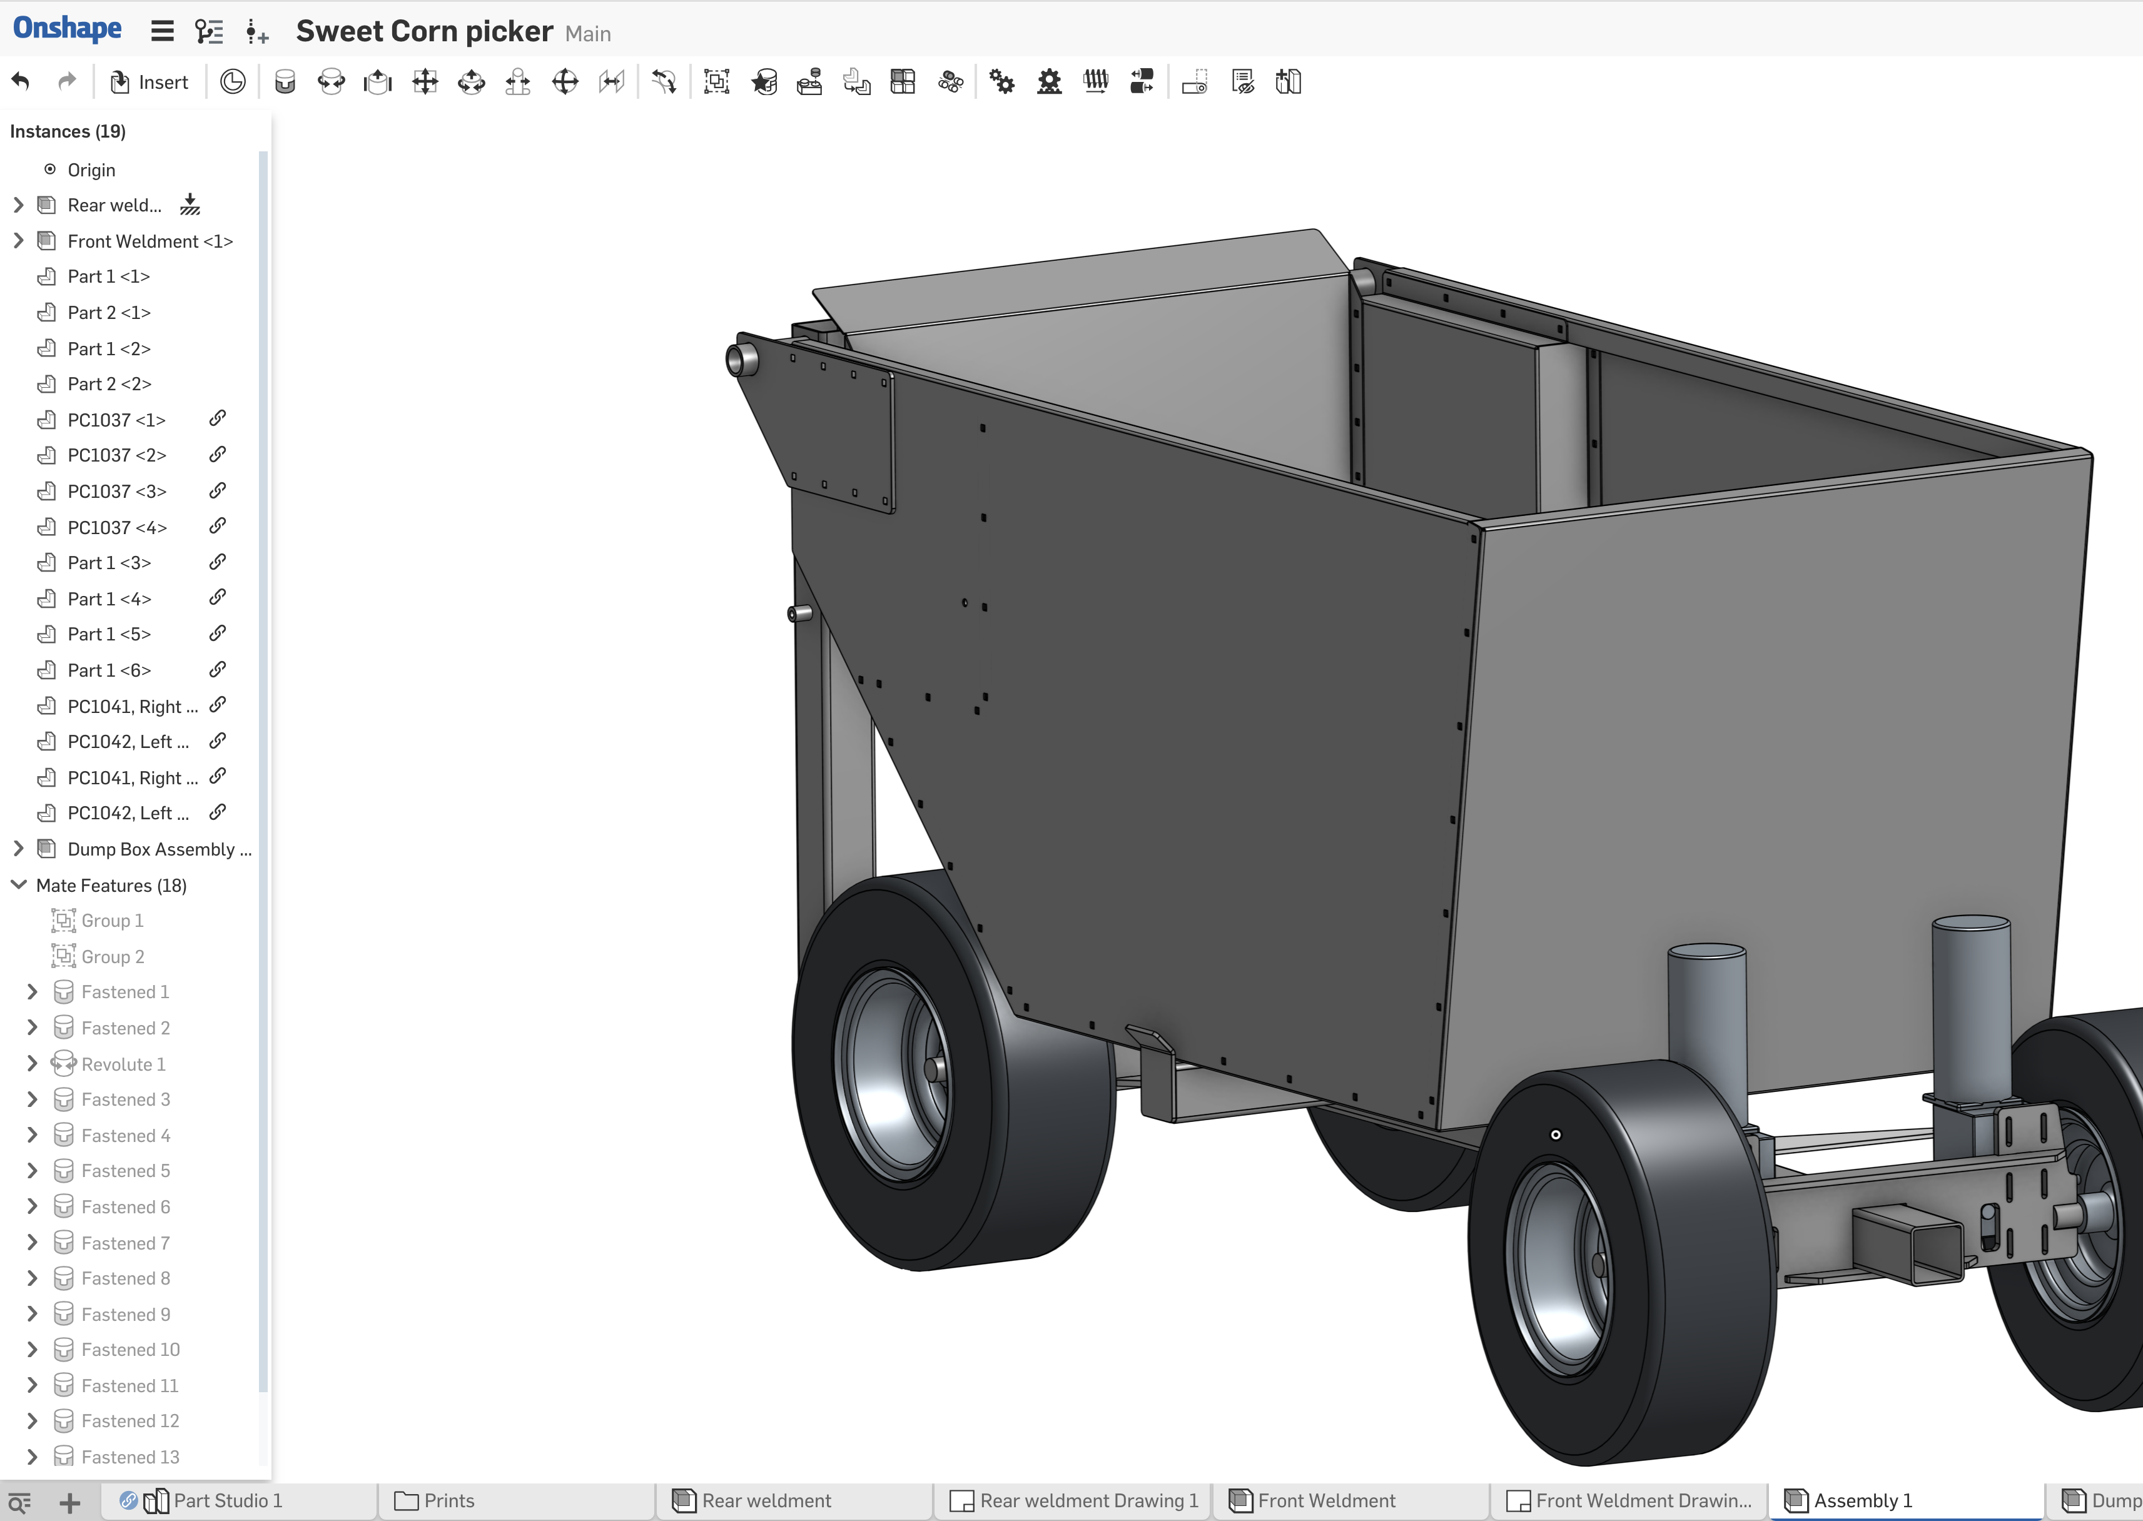2143x1521 pixels.
Task: Select the Gear relation tool
Action: coord(1002,83)
